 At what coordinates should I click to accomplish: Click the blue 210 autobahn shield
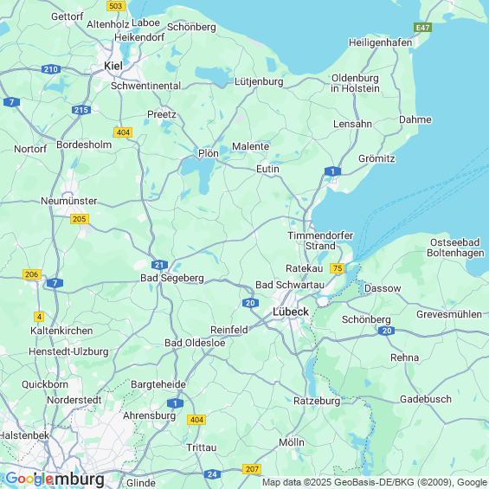pyautogui.click(x=51, y=69)
